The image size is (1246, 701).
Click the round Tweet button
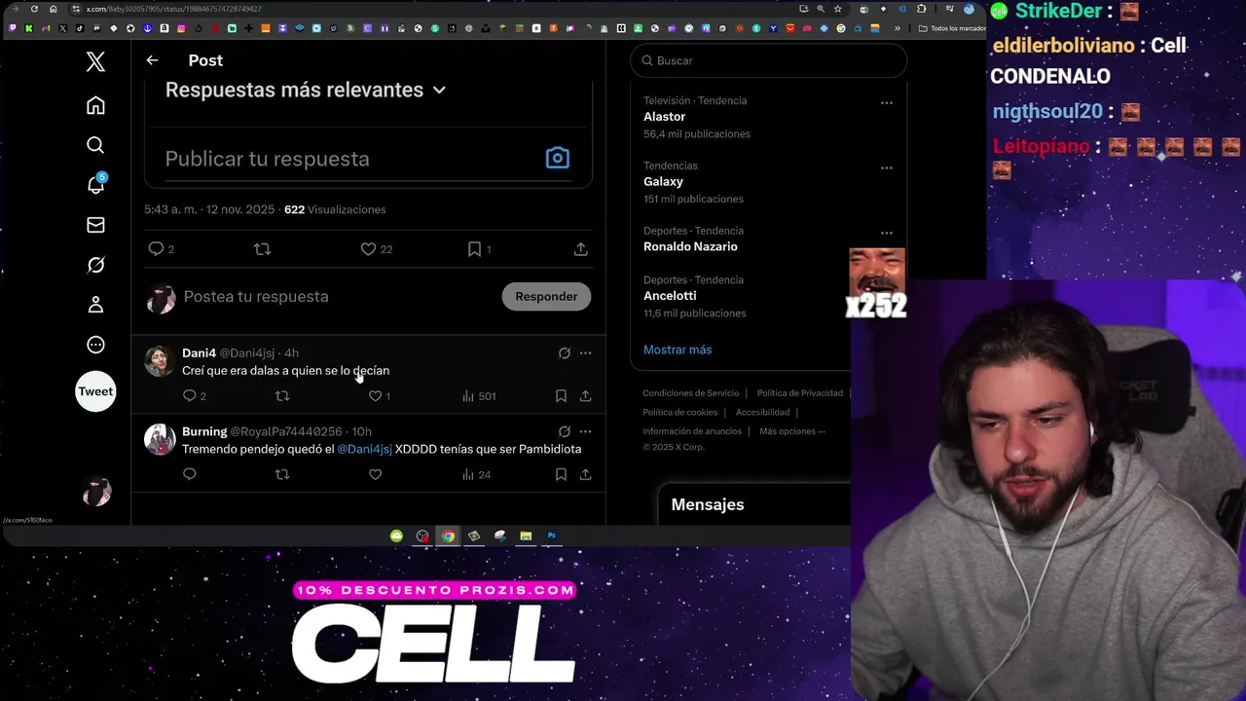pyautogui.click(x=95, y=391)
